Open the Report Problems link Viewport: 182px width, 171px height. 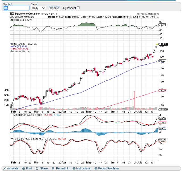pyautogui.click(x=109, y=168)
